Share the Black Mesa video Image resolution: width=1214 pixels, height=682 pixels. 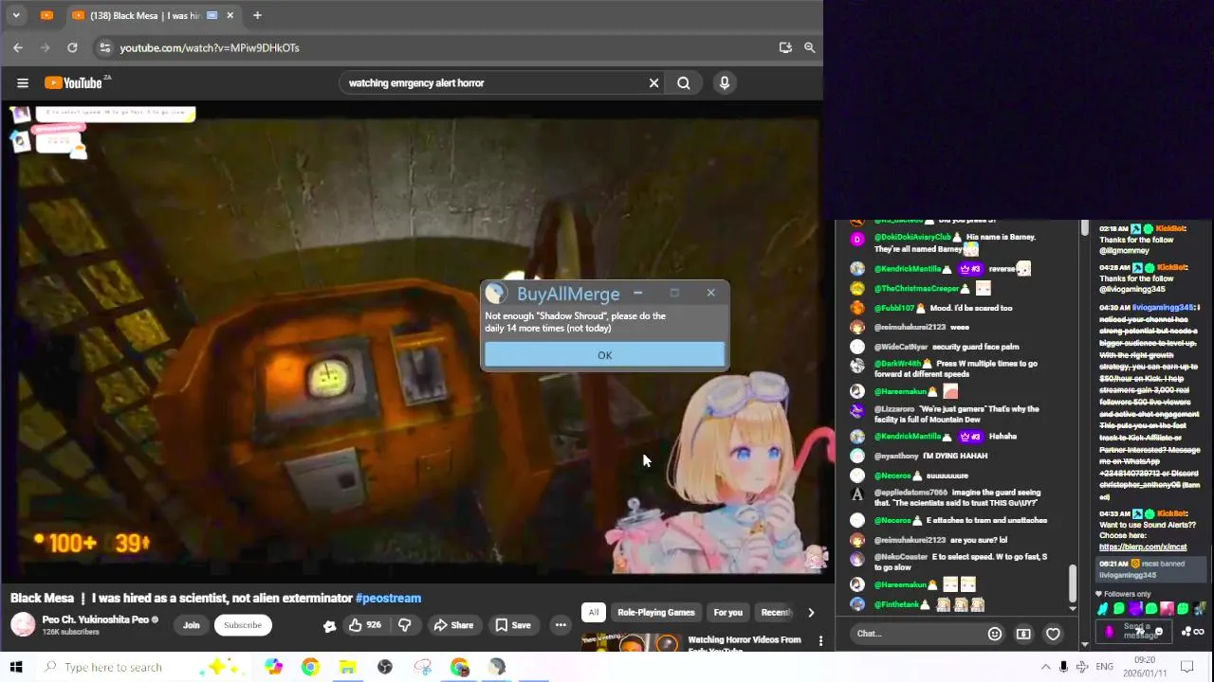[x=453, y=625]
